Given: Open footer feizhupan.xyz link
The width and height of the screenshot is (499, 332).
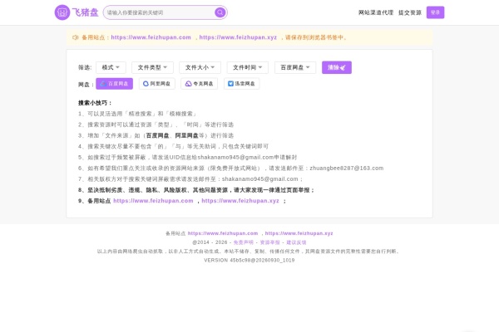Looking at the screenshot, I should [299, 233].
